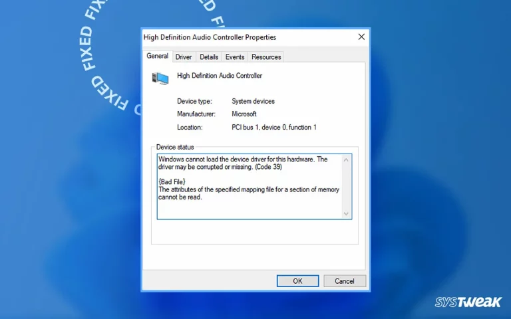This screenshot has height=319, width=511.
Task: View the Events tab
Action: [235, 57]
